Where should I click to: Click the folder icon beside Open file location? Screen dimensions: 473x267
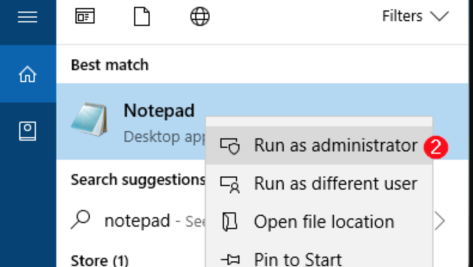[x=230, y=222]
